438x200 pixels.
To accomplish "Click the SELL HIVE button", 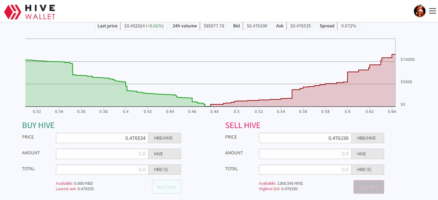I will point(369,187).
